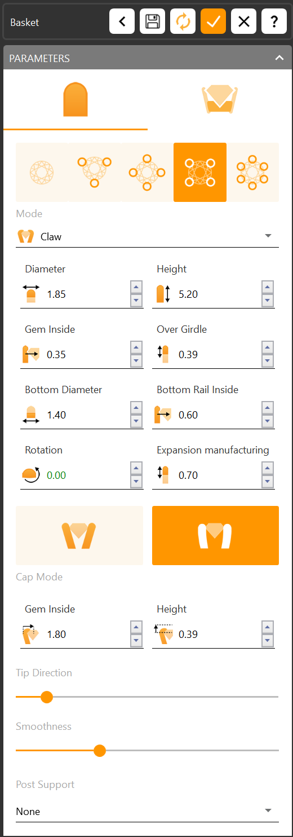Select the diagonal four-prong layout
The height and width of the screenshot is (837, 293).
[x=200, y=172]
